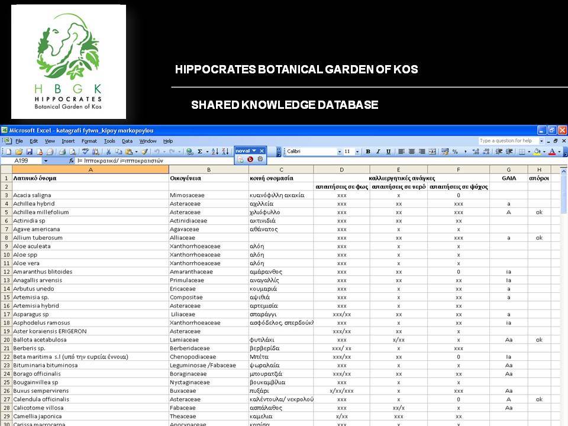Toggle Italic formatting

pyautogui.click(x=378, y=151)
